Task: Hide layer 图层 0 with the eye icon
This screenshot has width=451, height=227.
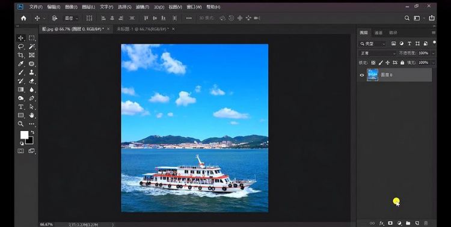Action: pos(362,75)
